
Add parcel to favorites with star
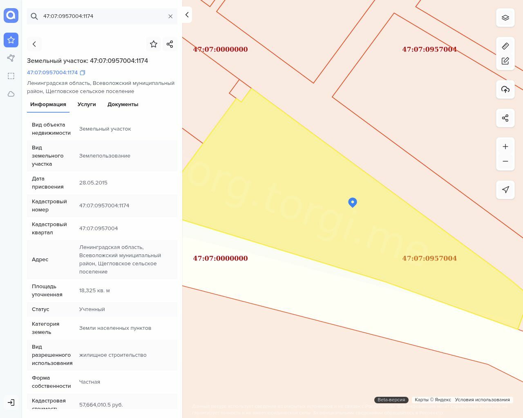click(154, 44)
